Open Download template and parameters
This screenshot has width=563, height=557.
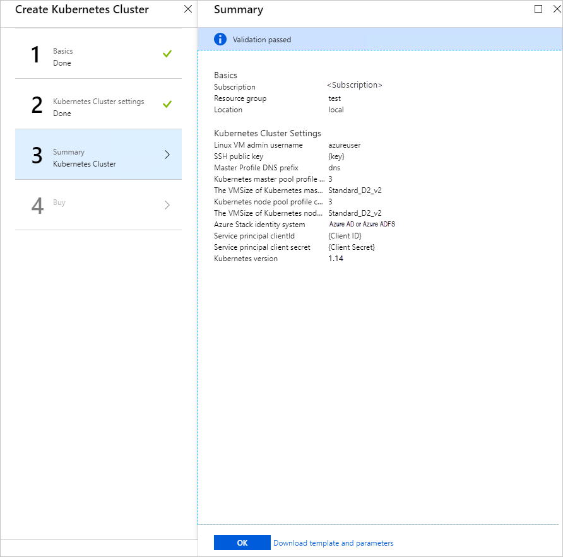click(x=333, y=542)
